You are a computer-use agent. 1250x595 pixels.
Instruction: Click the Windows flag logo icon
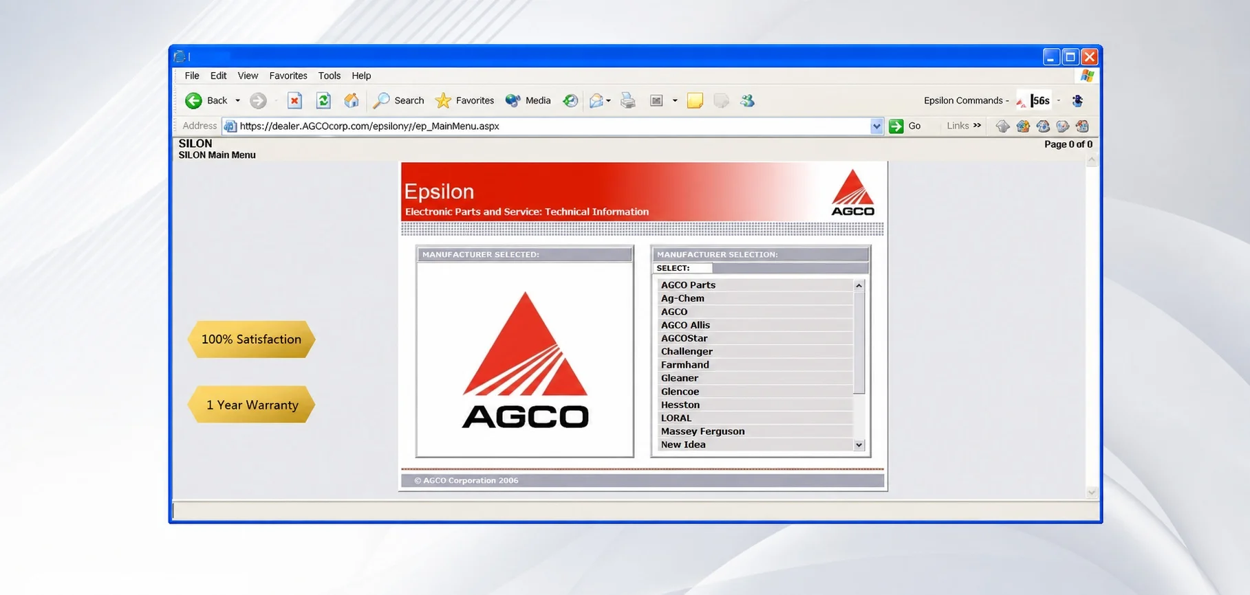[x=1087, y=76]
